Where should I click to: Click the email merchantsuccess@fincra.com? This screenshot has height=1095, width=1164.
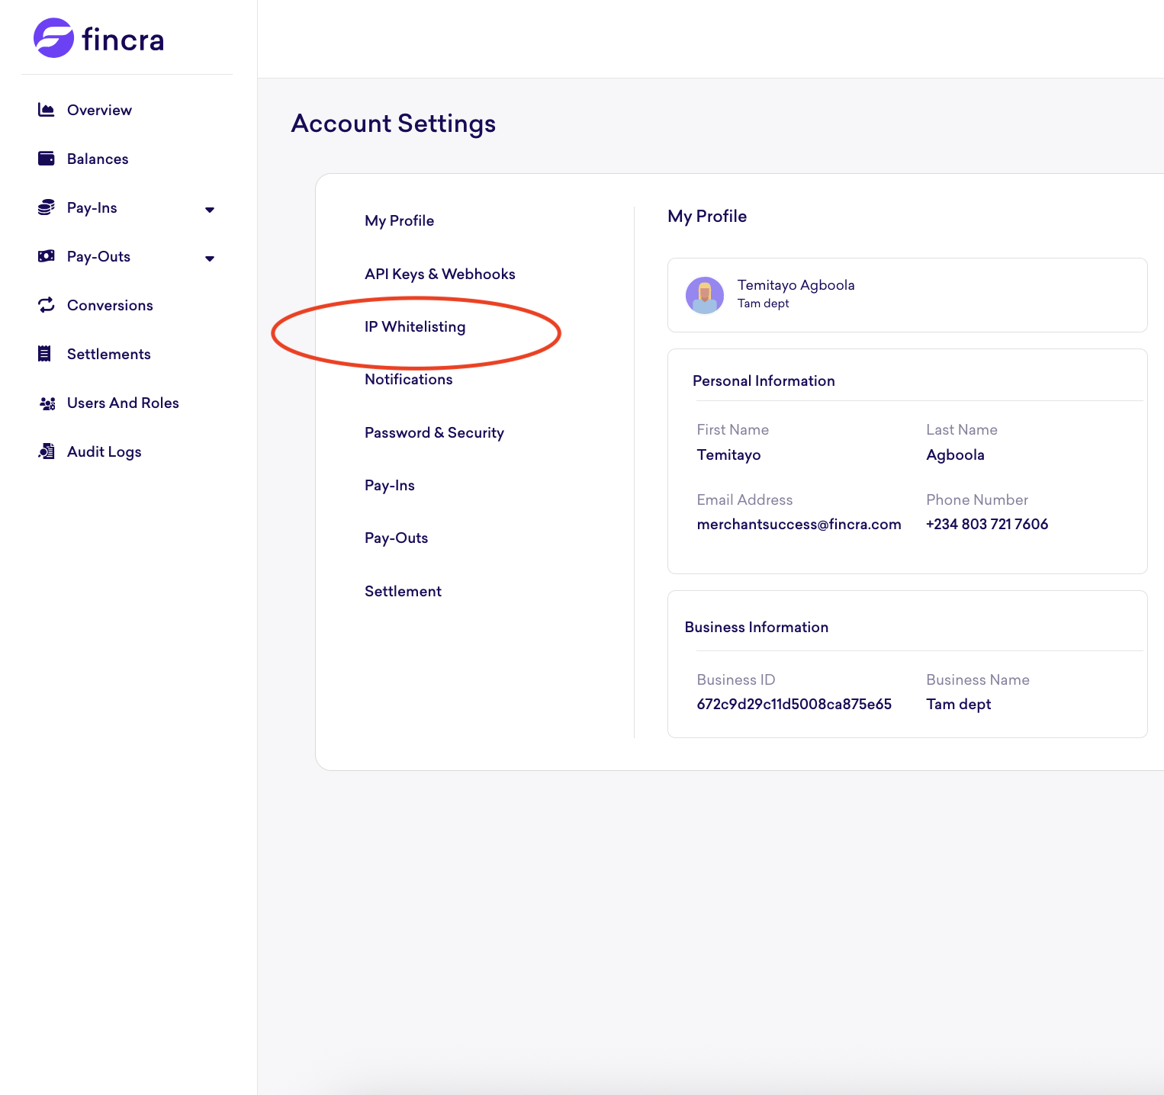[799, 524]
